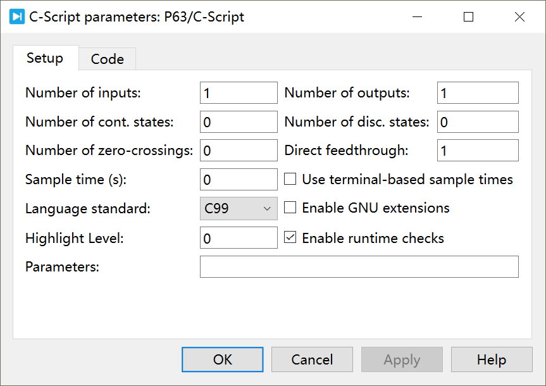The height and width of the screenshot is (386, 546).
Task: Click the OK button
Action: (x=222, y=359)
